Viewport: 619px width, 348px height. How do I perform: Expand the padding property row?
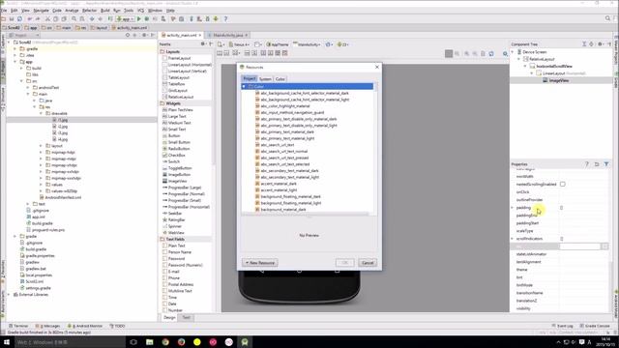513,208
